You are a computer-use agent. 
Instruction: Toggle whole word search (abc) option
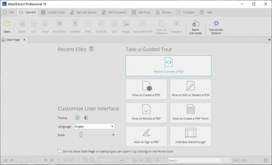tap(236, 160)
